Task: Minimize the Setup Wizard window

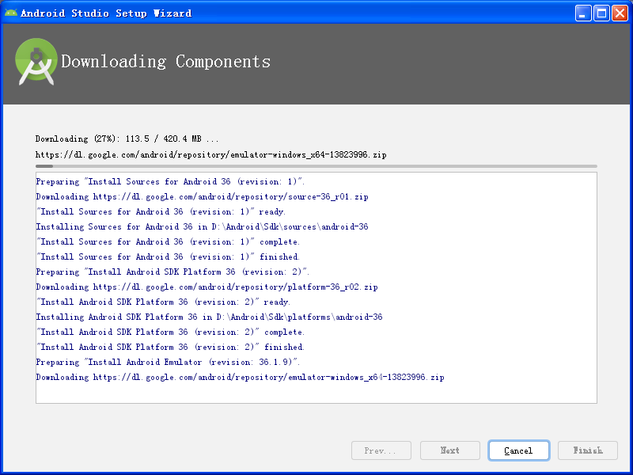Action: (583, 13)
